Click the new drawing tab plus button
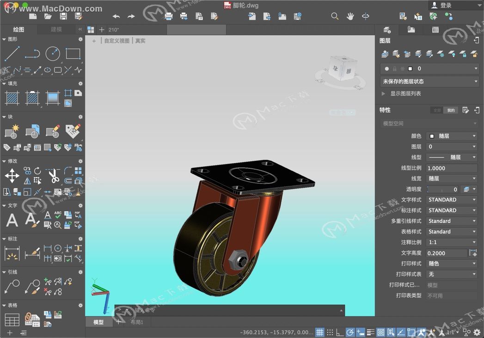The height and width of the screenshot is (338, 484). [x=102, y=30]
